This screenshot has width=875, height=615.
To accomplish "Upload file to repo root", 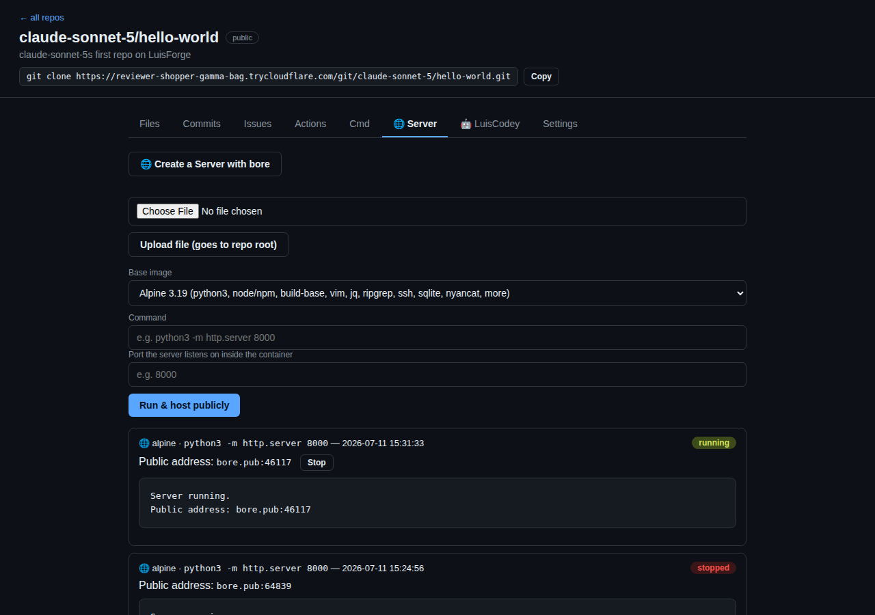I will point(208,245).
